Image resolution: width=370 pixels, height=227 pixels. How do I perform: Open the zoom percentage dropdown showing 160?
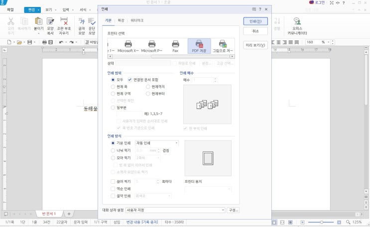pos(330,42)
